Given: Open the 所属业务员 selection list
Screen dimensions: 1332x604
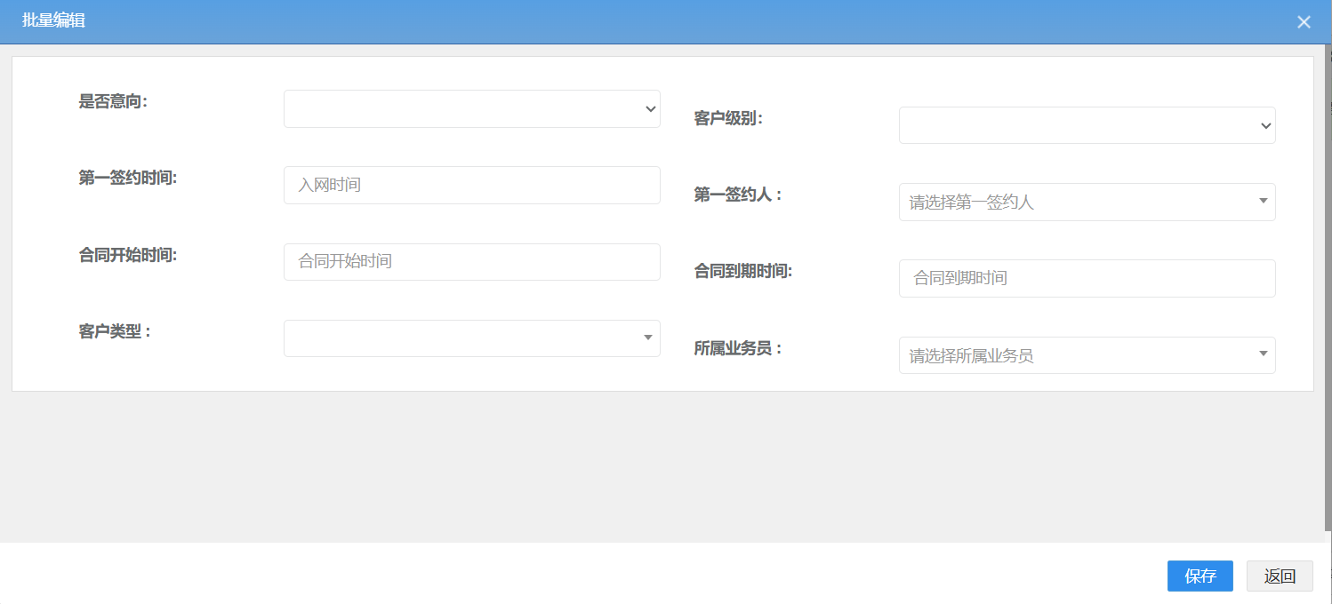Looking at the screenshot, I should point(1086,354).
